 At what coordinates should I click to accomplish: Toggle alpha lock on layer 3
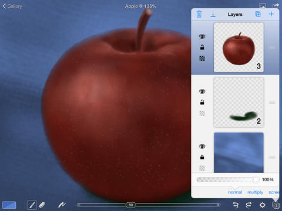202,58
